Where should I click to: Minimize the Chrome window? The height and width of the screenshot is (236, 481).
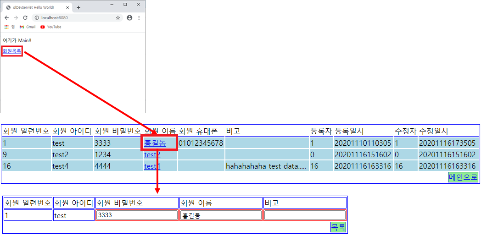click(112, 4)
